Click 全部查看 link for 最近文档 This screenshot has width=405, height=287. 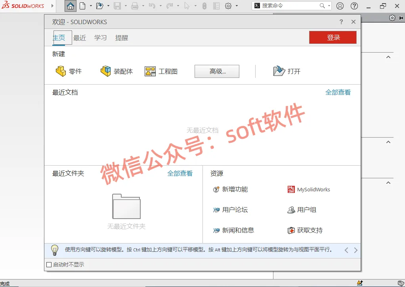coord(338,93)
